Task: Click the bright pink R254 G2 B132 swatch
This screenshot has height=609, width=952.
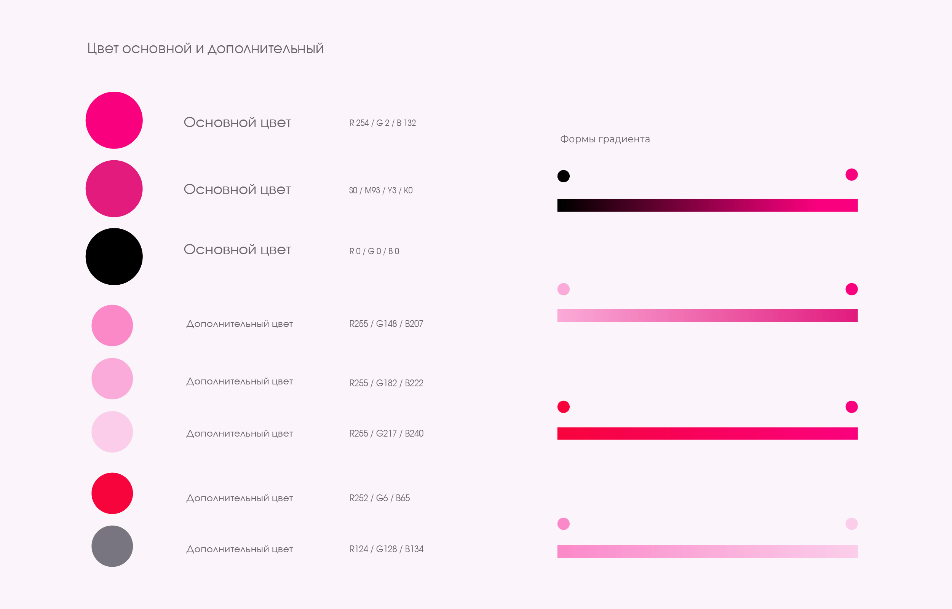Action: (114, 120)
